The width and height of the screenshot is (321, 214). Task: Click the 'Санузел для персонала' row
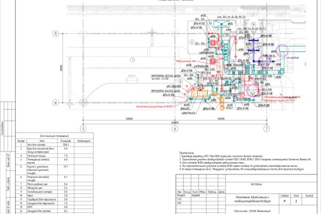[55, 203]
